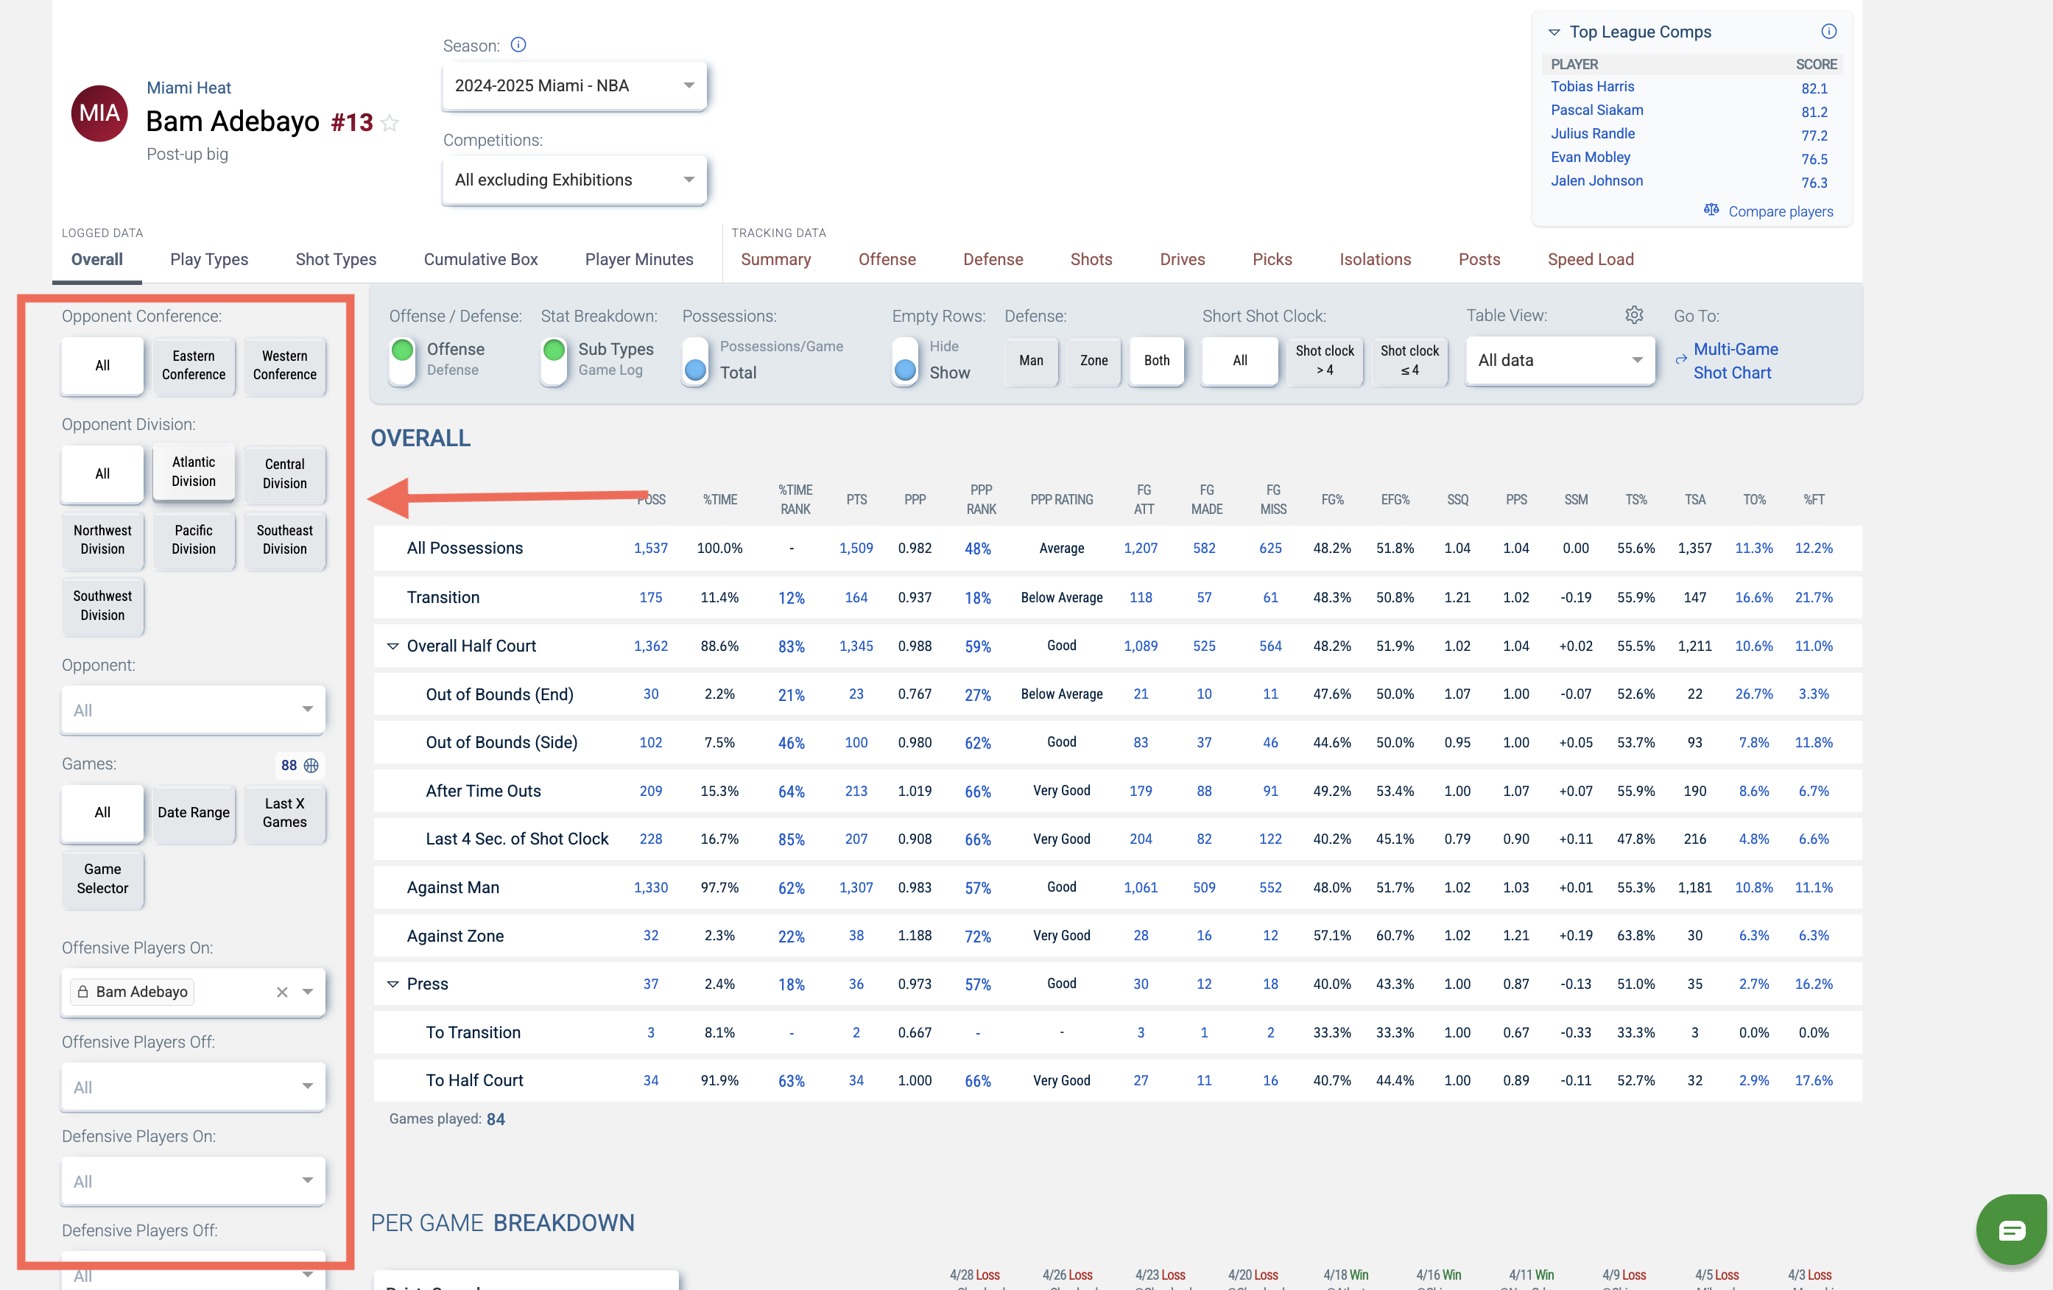Click the Compare players scale icon
This screenshot has width=2053, height=1290.
point(1711,210)
